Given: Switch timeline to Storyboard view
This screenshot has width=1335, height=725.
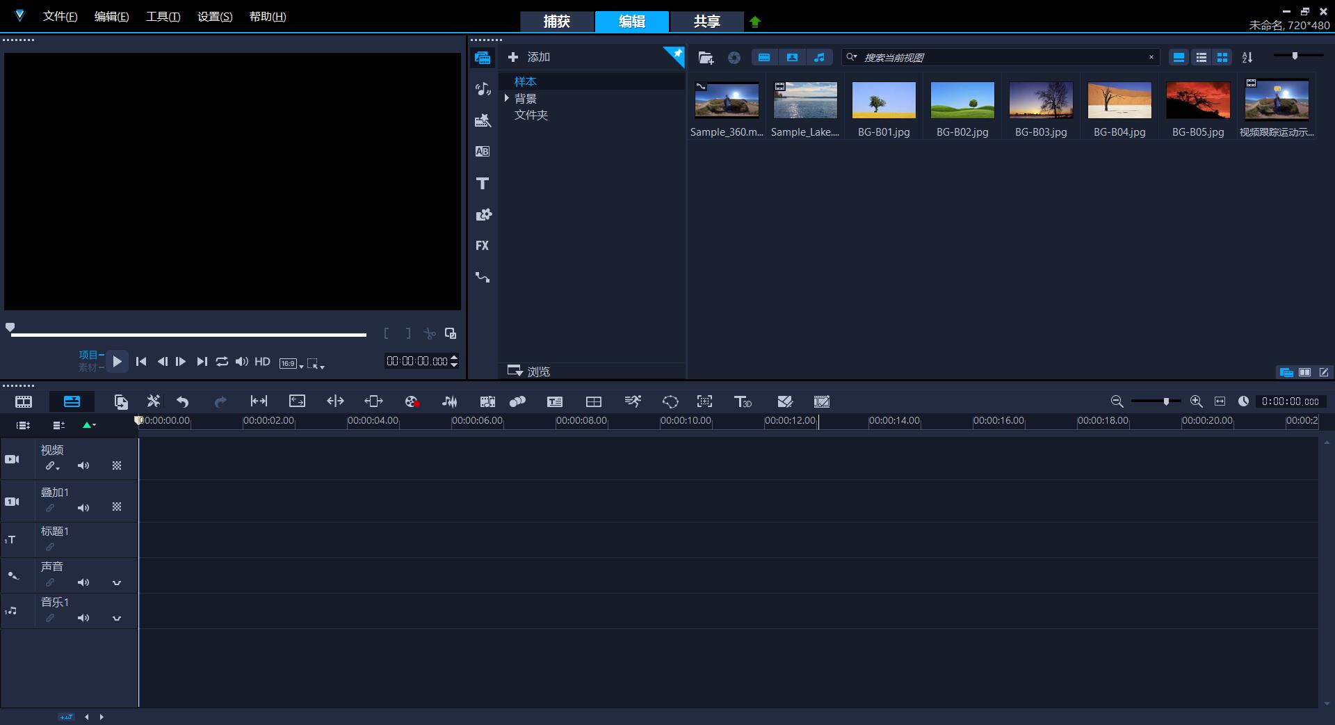Looking at the screenshot, I should point(24,401).
